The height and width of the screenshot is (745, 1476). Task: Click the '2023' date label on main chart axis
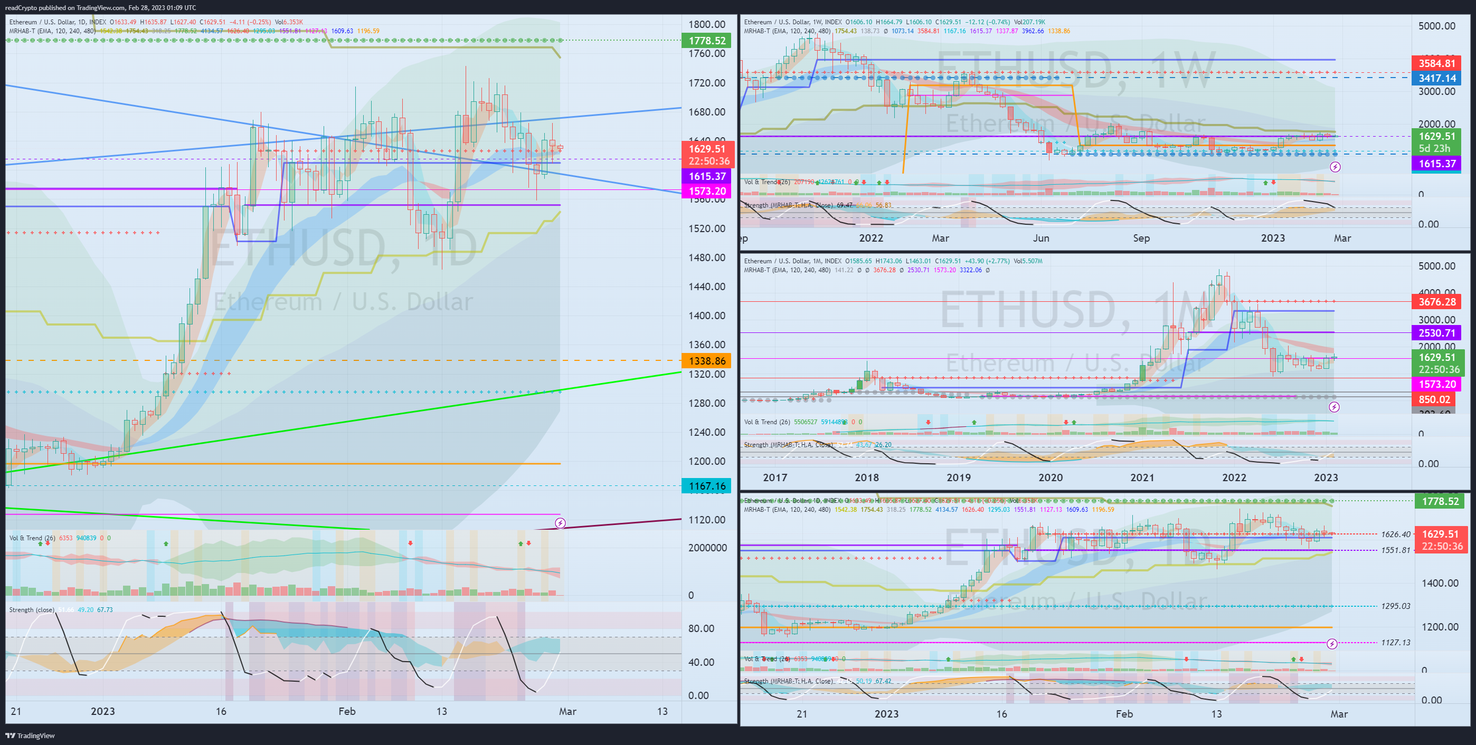[102, 711]
